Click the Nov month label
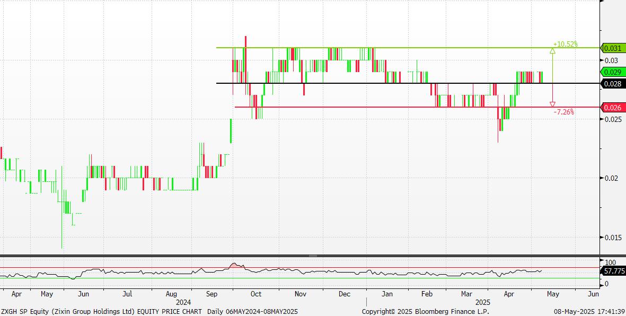This screenshot has height=316, width=626. pos(300,294)
